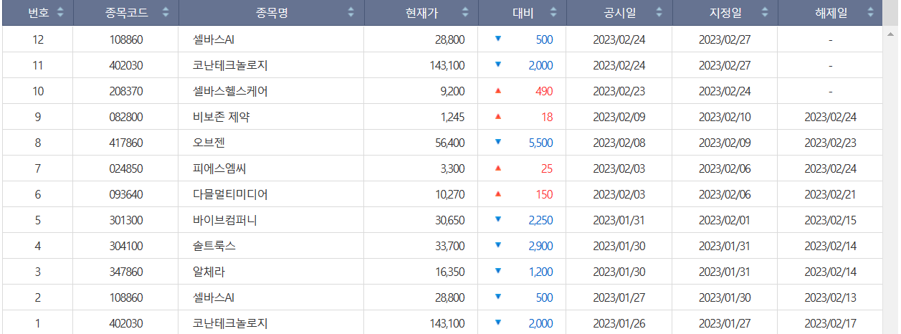This screenshot has height=334, width=901.
Task: Select stock name 비보존 제약
Action: click(221, 117)
